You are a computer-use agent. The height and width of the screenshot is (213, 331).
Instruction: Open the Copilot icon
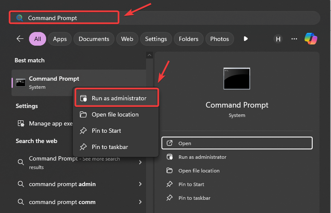[310, 39]
